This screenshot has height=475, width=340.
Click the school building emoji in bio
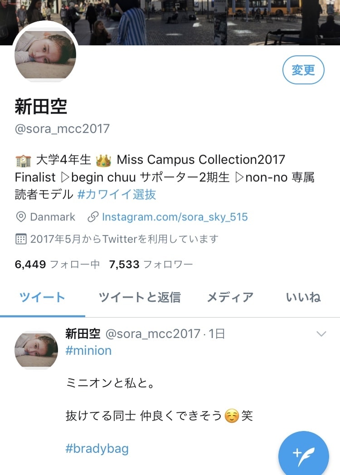(x=23, y=161)
